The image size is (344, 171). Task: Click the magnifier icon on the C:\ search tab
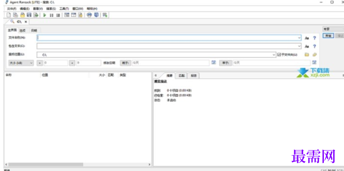pos(12,22)
